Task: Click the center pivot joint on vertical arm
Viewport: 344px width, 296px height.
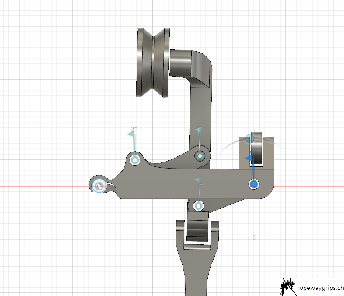Action: coord(200,155)
